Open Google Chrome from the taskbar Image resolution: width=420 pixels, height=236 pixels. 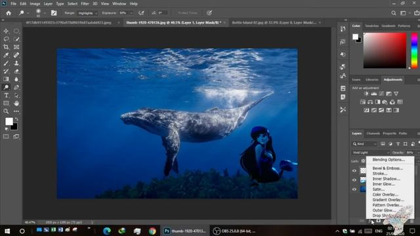[152, 231]
